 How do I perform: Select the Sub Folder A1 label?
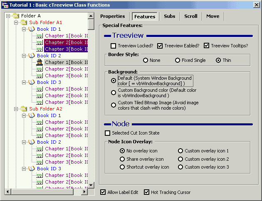[x=45, y=22]
